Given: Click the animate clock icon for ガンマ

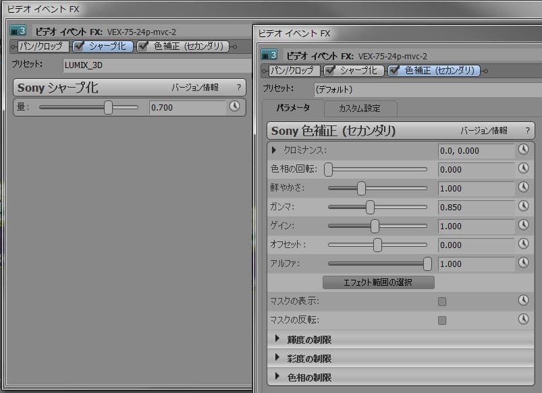Looking at the screenshot, I should pos(523,207).
